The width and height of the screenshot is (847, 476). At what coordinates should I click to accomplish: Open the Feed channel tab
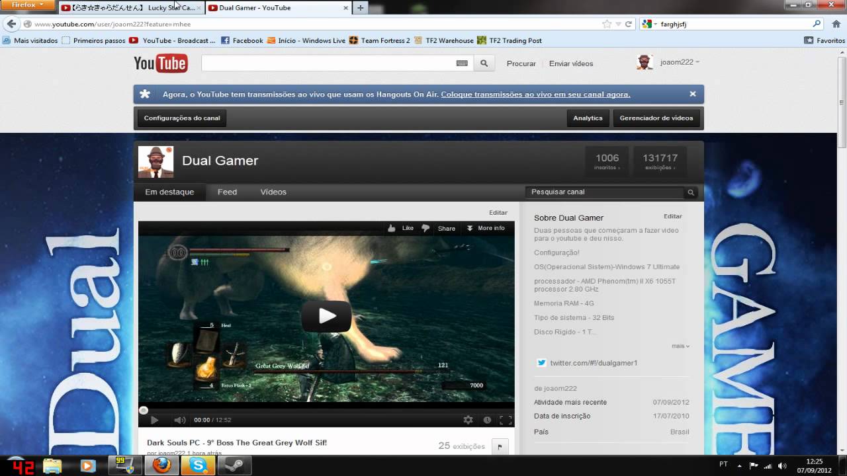click(x=227, y=192)
